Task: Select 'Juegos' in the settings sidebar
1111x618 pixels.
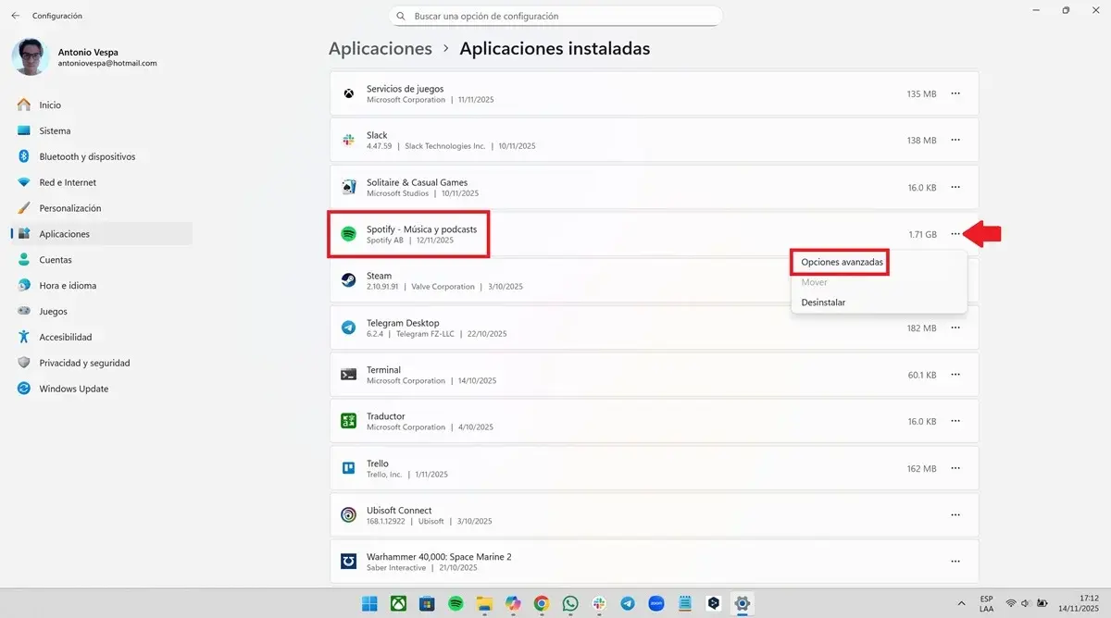Action: pyautogui.click(x=56, y=311)
